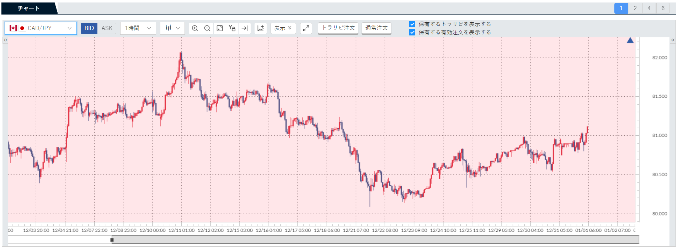Click the 82.000 price axis label
This screenshot has height=247, width=678.
point(660,57)
